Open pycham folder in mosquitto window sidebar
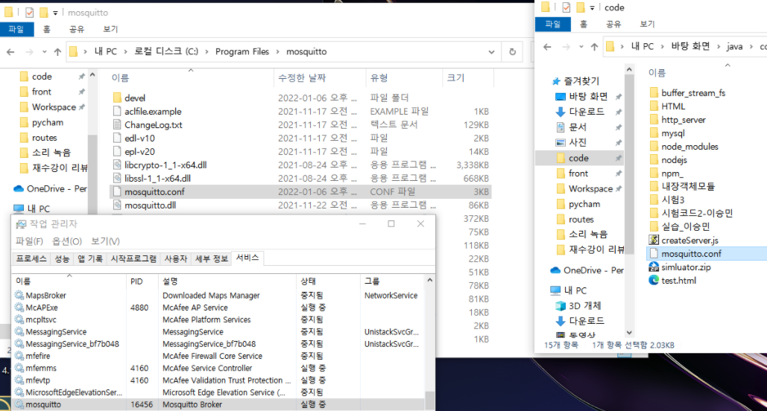The height and width of the screenshot is (411, 767). pyautogui.click(x=48, y=122)
